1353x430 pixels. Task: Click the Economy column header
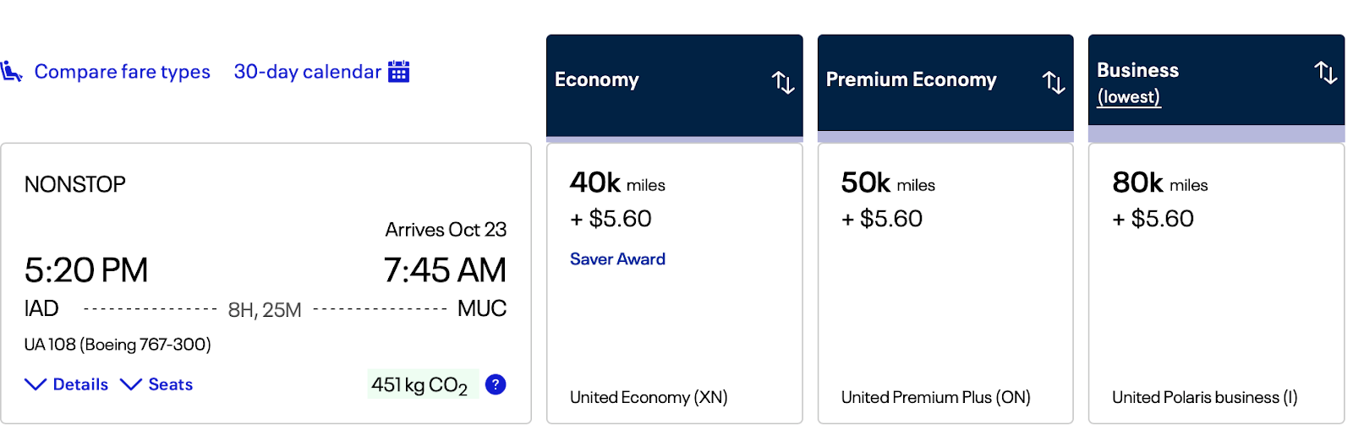point(597,80)
